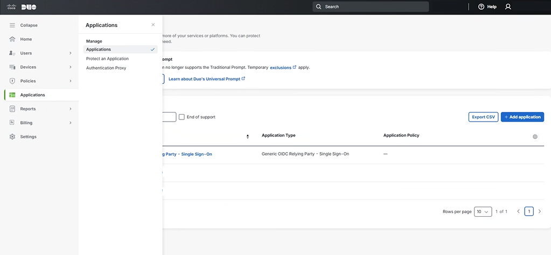Viewport: 551px width, 255px height.
Task: Open the Party - Single Sign-On application link
Action: [x=187, y=154]
